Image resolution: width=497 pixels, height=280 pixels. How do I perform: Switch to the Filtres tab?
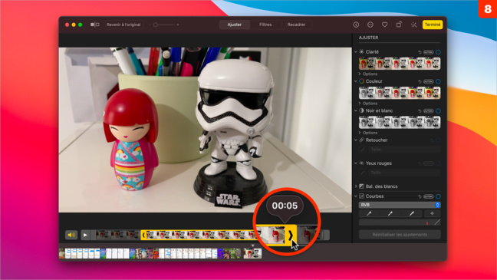click(x=265, y=25)
